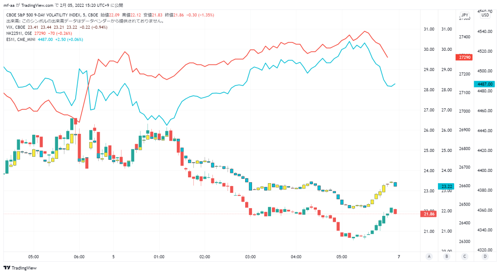
Task: Click the 03:00 time axis label
Action: point(250,257)
